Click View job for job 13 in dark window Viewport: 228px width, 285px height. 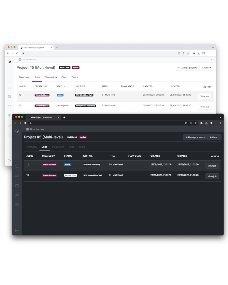[212, 176]
